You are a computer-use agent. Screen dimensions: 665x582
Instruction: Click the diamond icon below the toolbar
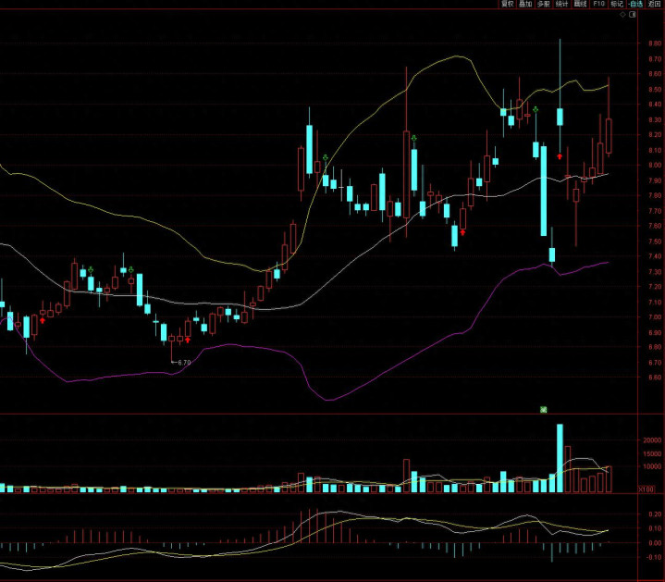click(622, 15)
